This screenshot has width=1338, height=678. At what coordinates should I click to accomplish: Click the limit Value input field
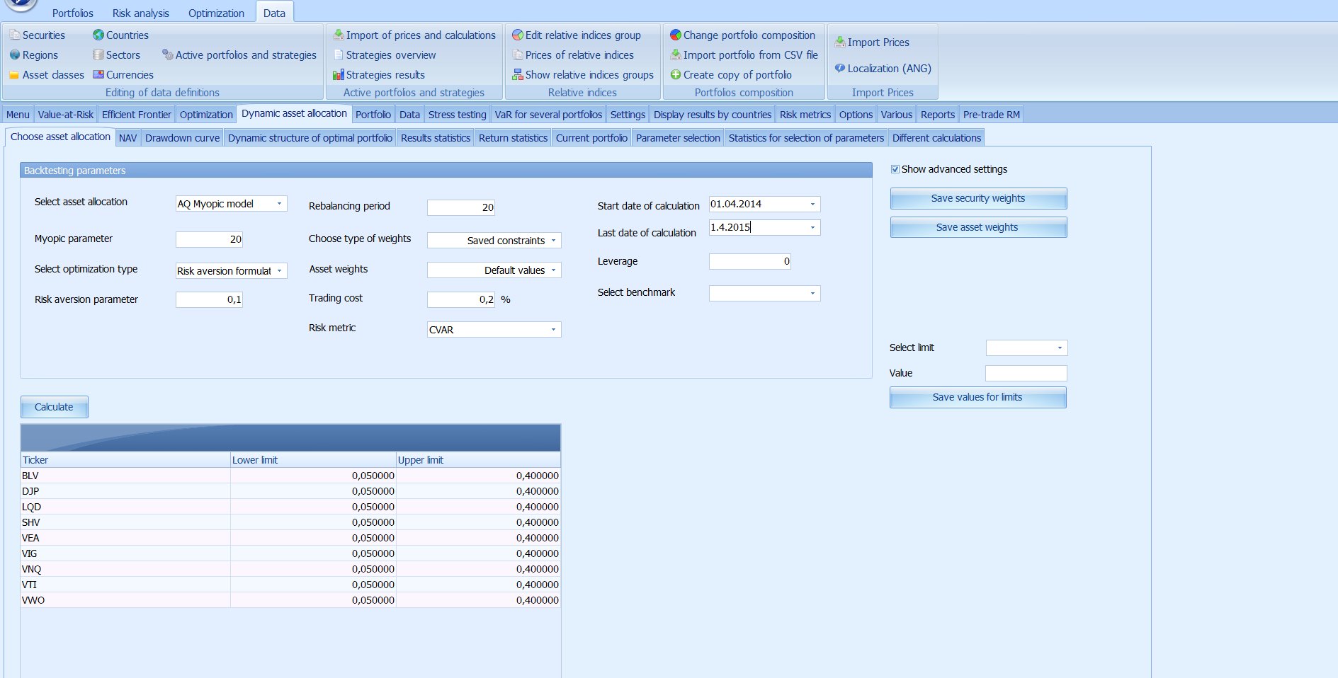(1026, 373)
